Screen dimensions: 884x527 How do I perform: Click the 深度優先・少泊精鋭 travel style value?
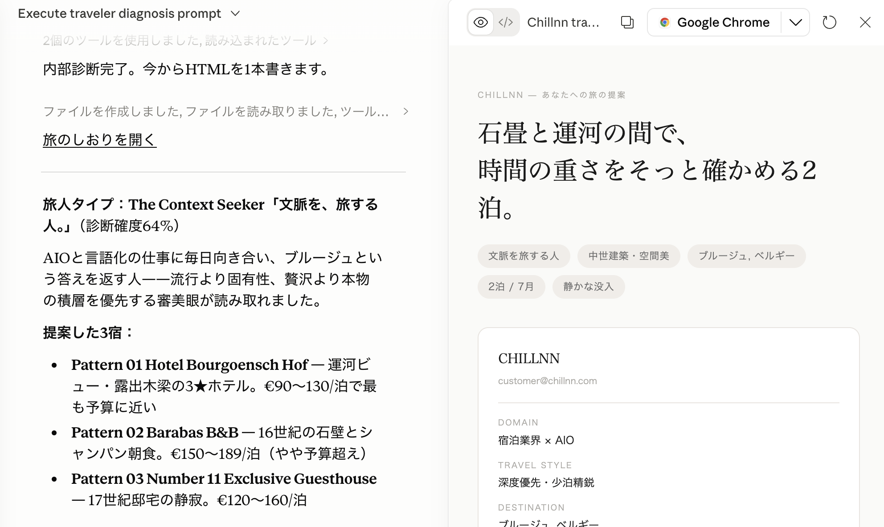coord(546,482)
